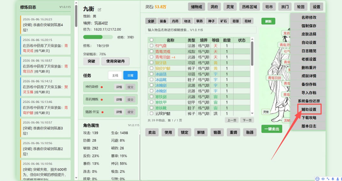342x181 pixels.
Task: Click the item name search field
Action: tap(201, 30)
